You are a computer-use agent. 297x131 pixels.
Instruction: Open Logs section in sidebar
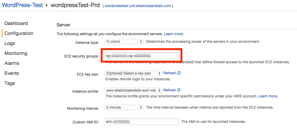coord(10,43)
